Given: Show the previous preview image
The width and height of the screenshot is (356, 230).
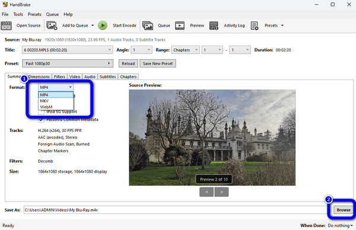Looking at the screenshot, I should 206,192.
